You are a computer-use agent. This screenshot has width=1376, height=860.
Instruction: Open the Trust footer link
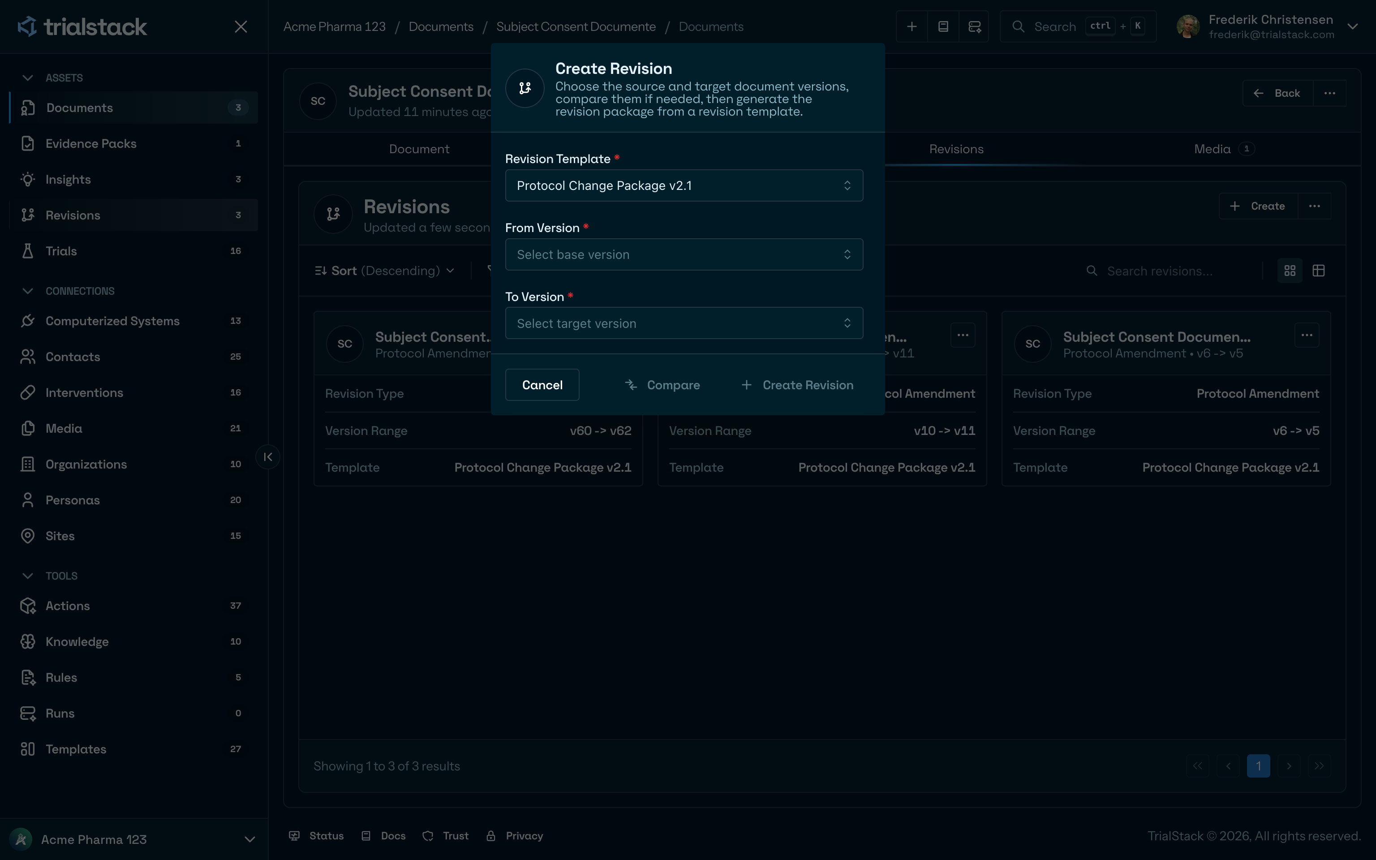446,835
